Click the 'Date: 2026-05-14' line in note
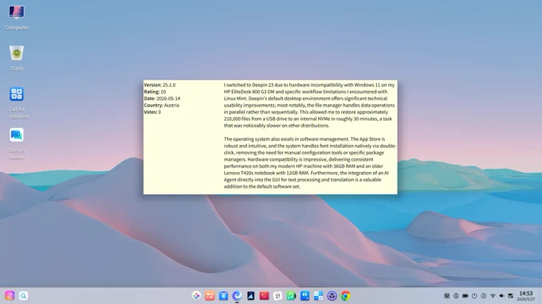 (162, 99)
